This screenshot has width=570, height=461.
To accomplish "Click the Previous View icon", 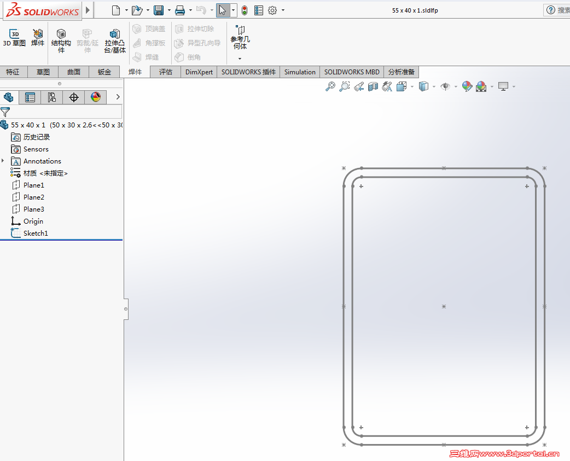I will [359, 86].
